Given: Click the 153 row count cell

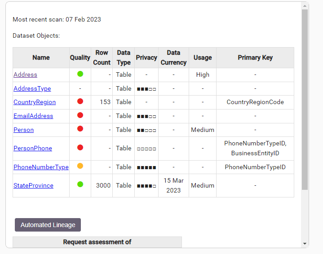Looking at the screenshot, I should click(x=102, y=102).
